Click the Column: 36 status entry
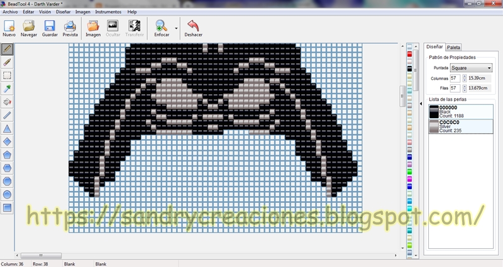Screen dimensions: 503x267 [x=12, y=264]
